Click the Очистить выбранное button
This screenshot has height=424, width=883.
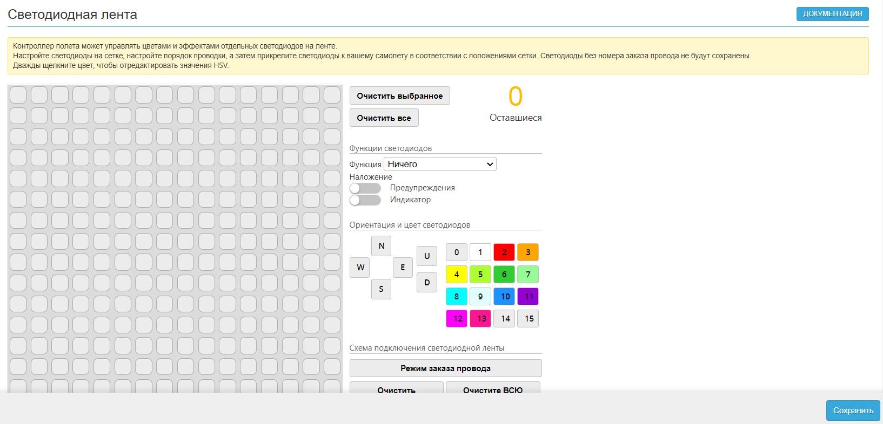[x=399, y=96]
